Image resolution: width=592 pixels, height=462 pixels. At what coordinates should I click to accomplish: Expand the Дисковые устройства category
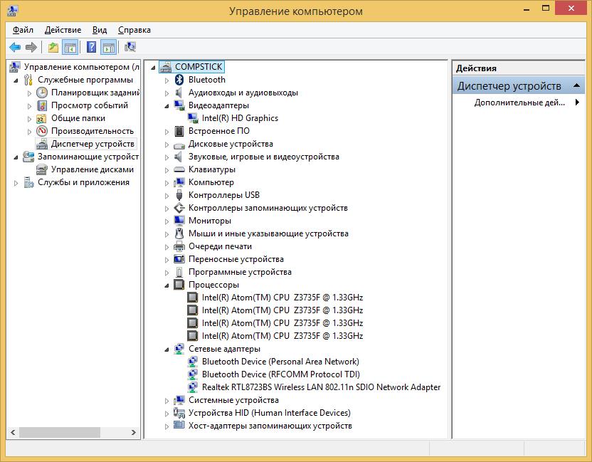pyautogui.click(x=167, y=145)
